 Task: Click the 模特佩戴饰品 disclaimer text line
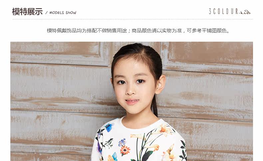138,31
